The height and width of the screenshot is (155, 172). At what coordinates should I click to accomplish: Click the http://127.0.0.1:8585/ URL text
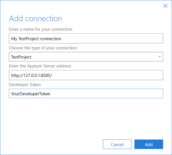click(32, 75)
